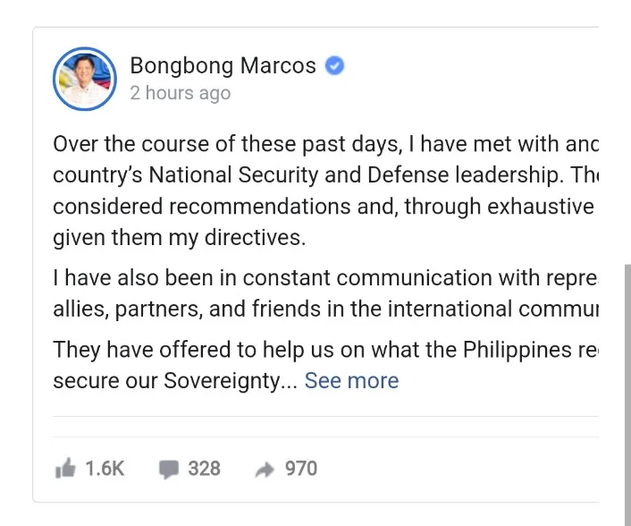The width and height of the screenshot is (631, 526).
Task: Click the "secure our Sovereignty" text
Action: click(170, 380)
